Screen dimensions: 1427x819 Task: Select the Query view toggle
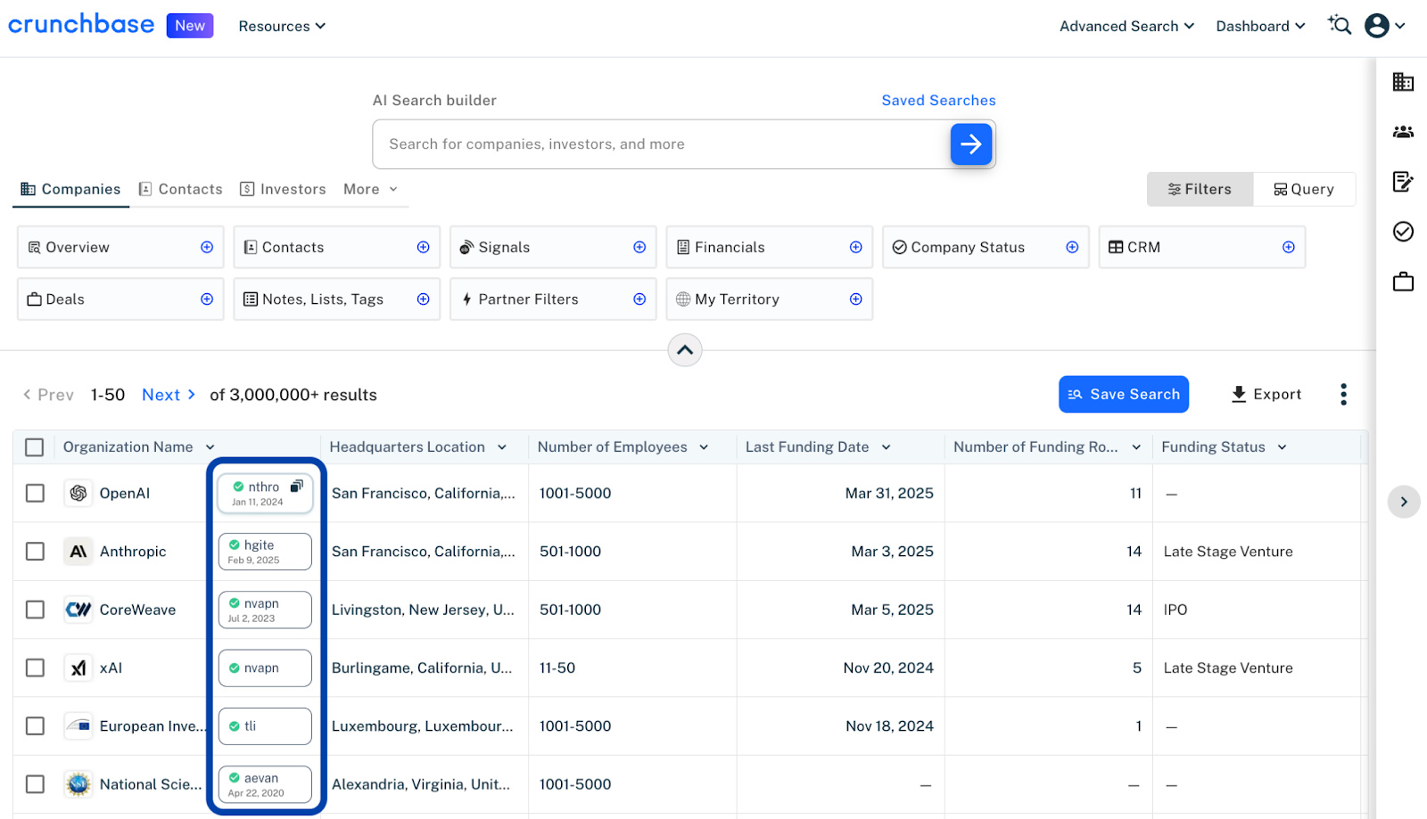[1304, 189]
